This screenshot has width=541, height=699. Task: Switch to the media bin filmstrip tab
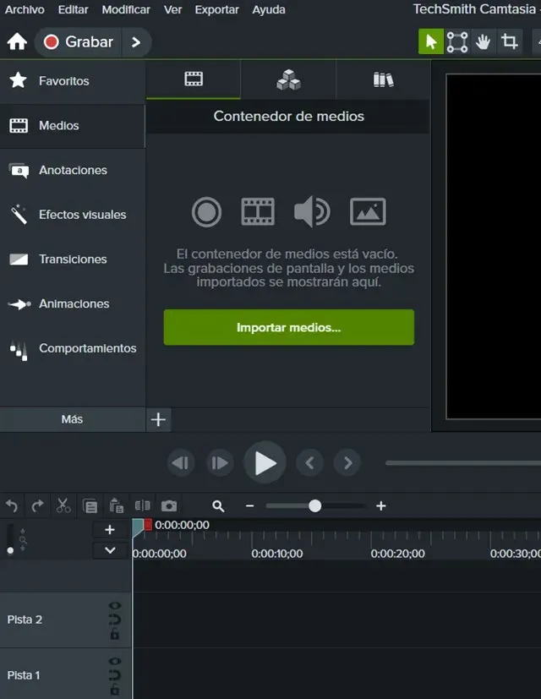tap(194, 79)
